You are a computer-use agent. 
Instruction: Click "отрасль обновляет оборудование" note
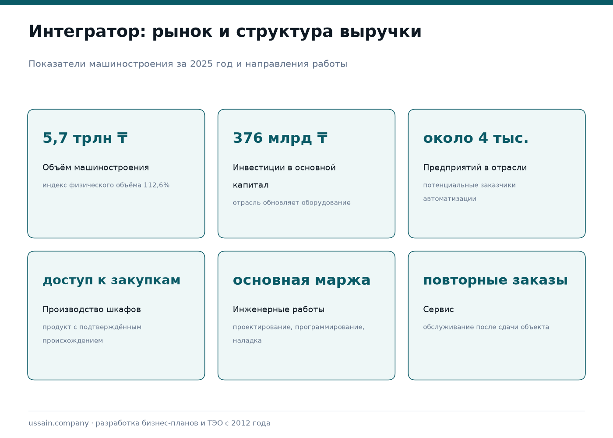pyautogui.click(x=292, y=202)
